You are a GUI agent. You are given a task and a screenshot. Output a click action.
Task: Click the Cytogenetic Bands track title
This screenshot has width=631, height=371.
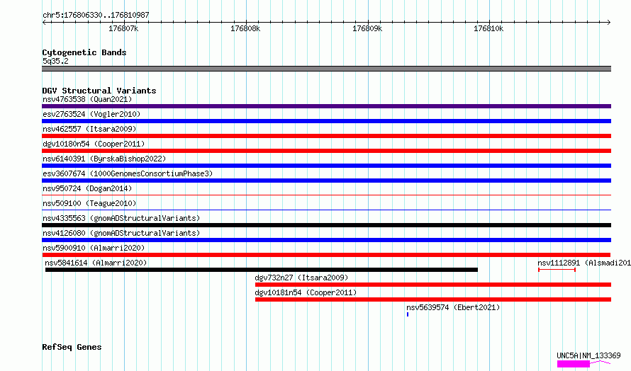click(84, 52)
